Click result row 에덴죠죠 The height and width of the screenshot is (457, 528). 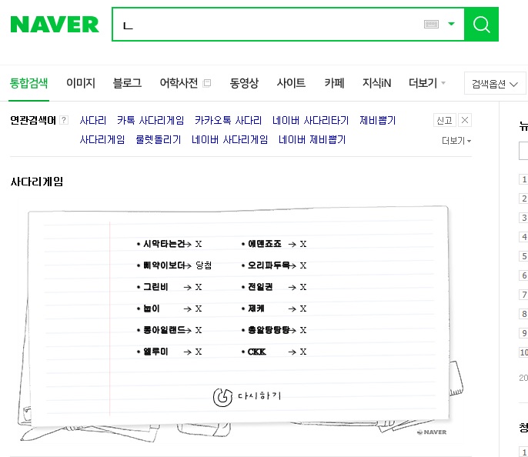pyautogui.click(x=274, y=244)
